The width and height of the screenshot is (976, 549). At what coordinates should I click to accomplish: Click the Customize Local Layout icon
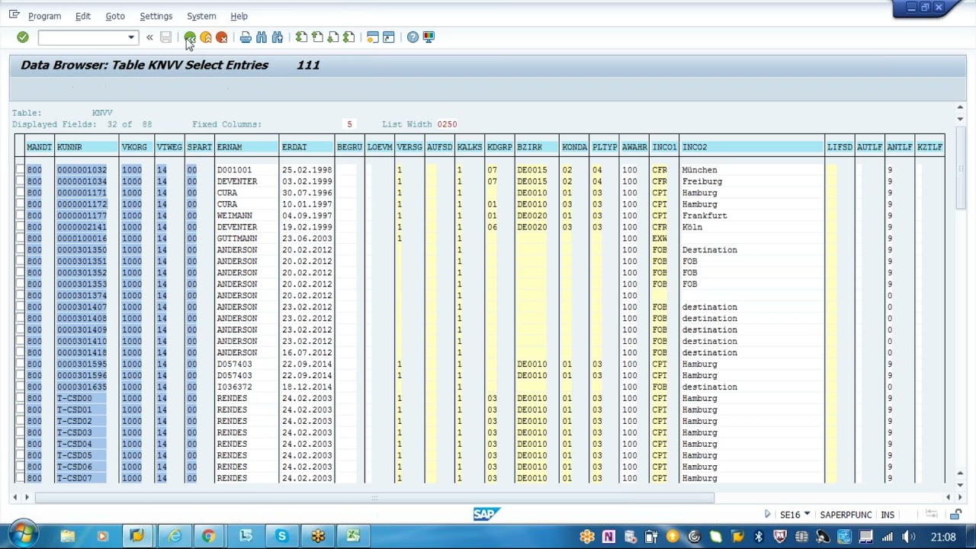coord(429,37)
